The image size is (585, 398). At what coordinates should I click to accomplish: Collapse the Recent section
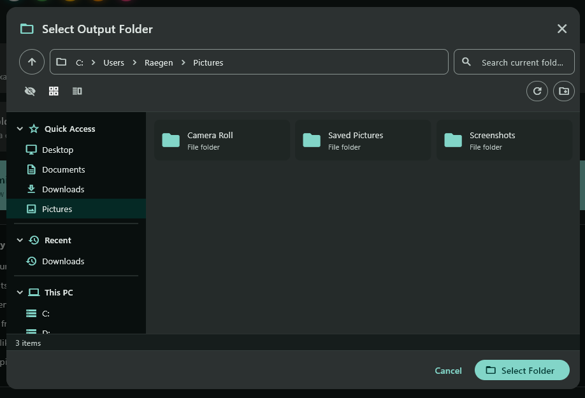[x=20, y=240]
